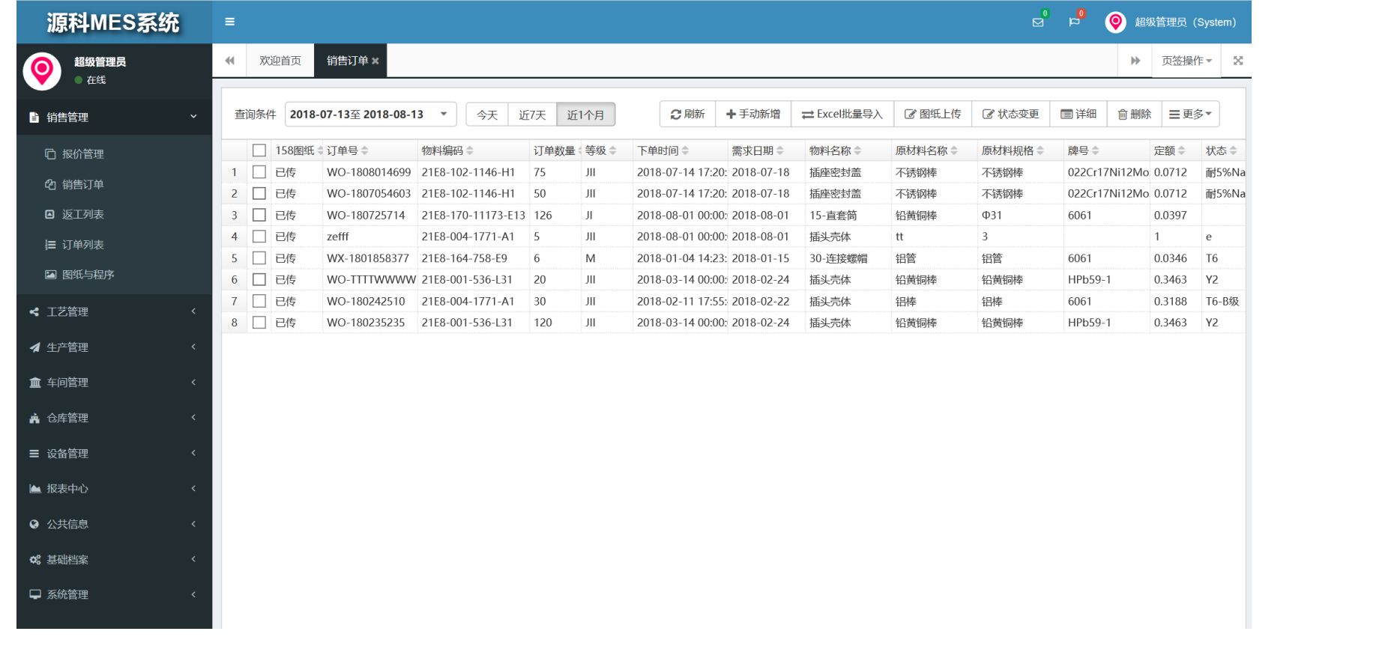Open the 更多 dropdown menu
The width and height of the screenshot is (1391, 661).
1190,115
